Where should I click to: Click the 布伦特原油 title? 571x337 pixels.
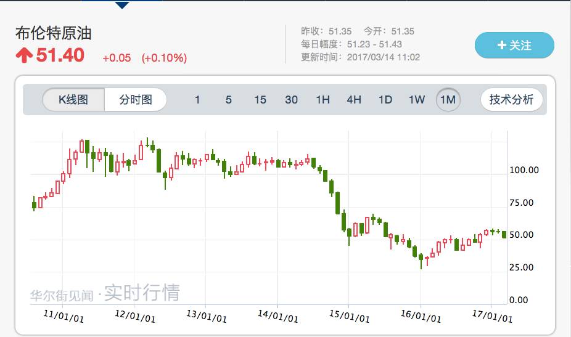click(x=53, y=33)
